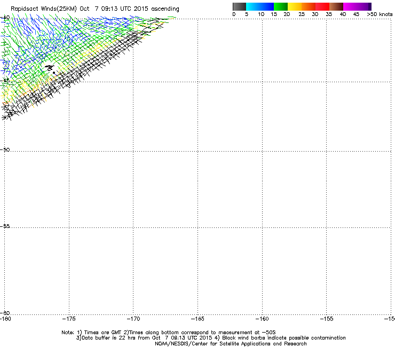Image resolution: width=395 pixels, height=347 pixels.
Task: Click the 'Oct 7 09:13 UTC 2015 ascending' timestamp
Action: click(130, 9)
